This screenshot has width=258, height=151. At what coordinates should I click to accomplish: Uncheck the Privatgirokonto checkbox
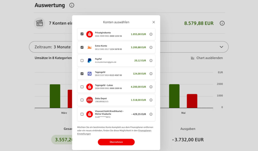(x=82, y=34)
